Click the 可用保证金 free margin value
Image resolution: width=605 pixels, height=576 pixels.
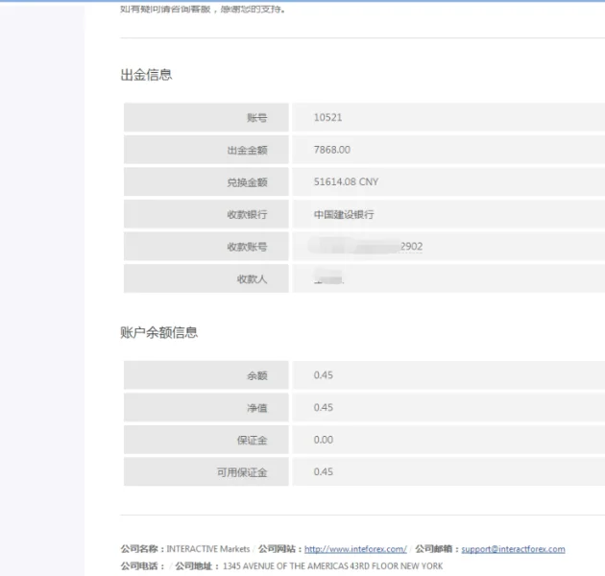point(324,471)
